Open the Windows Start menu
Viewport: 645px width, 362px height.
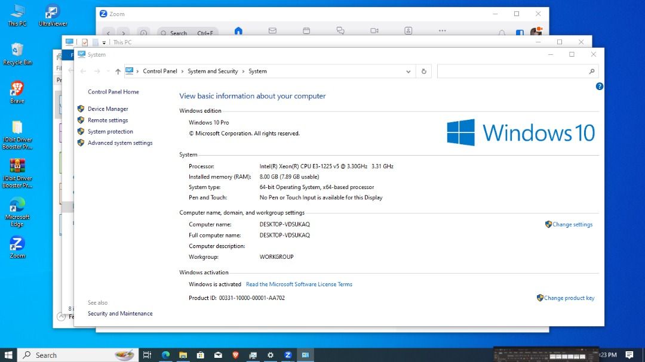pyautogui.click(x=8, y=355)
